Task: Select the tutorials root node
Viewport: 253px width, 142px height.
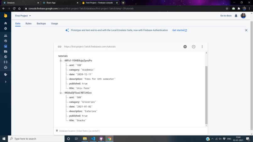Action: pos(63,56)
